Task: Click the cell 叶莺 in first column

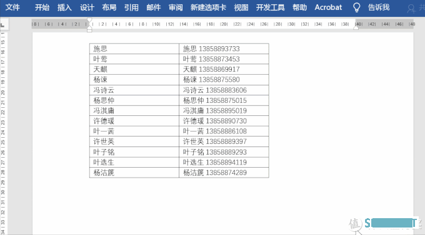Action: [x=134, y=59]
